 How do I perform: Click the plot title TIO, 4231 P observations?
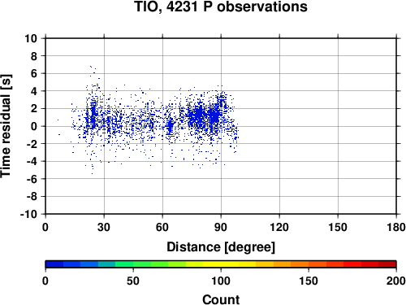coord(221,7)
